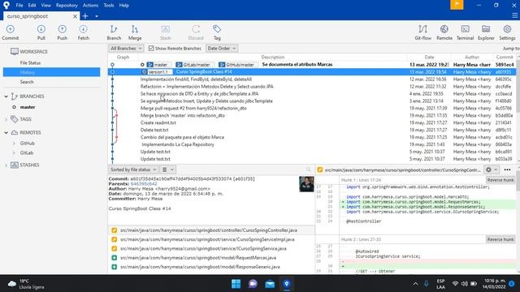The width and height of the screenshot is (520, 292).
Task: Open the parent commit link 646395c642
Action: pos(144,184)
